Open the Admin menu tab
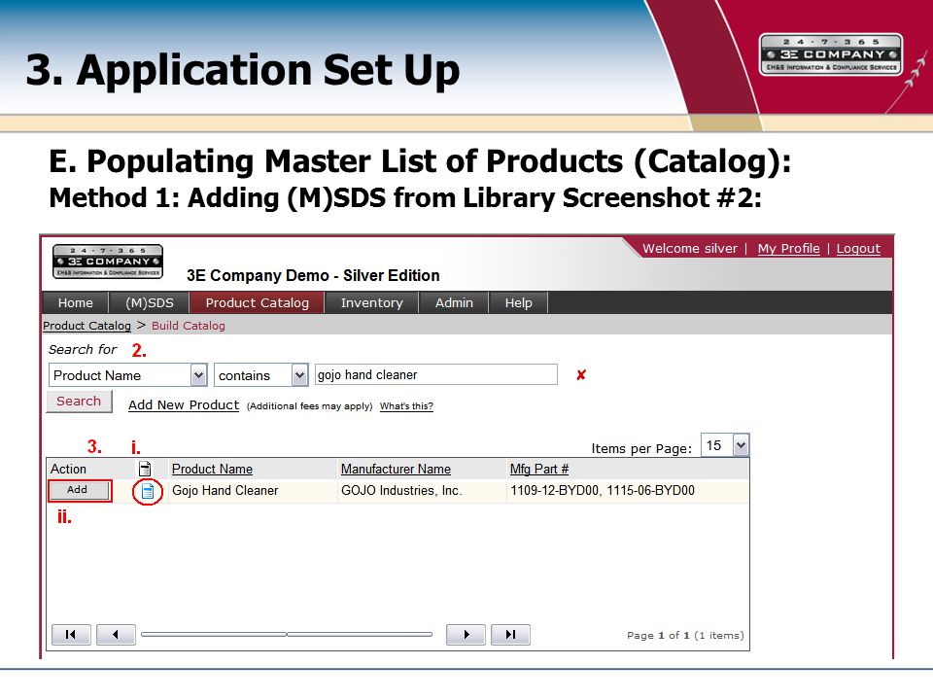 454,303
